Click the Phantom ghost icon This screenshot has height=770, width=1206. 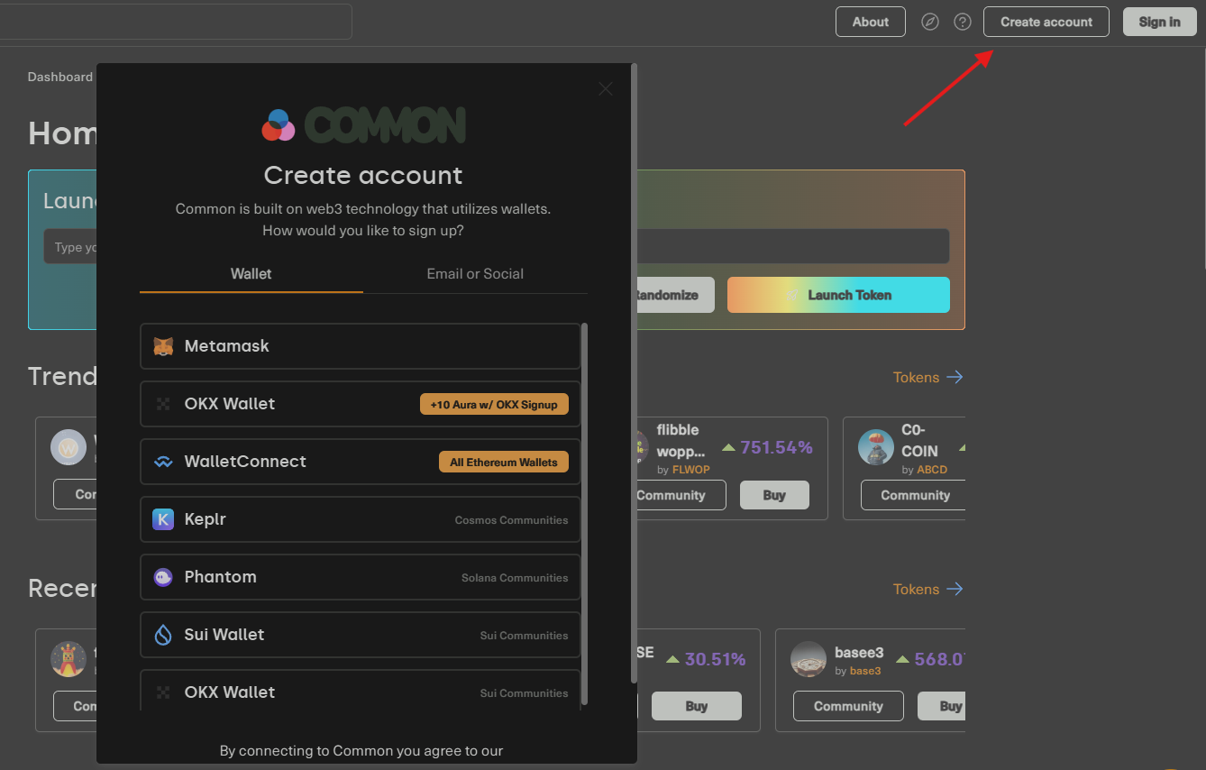pyautogui.click(x=163, y=577)
